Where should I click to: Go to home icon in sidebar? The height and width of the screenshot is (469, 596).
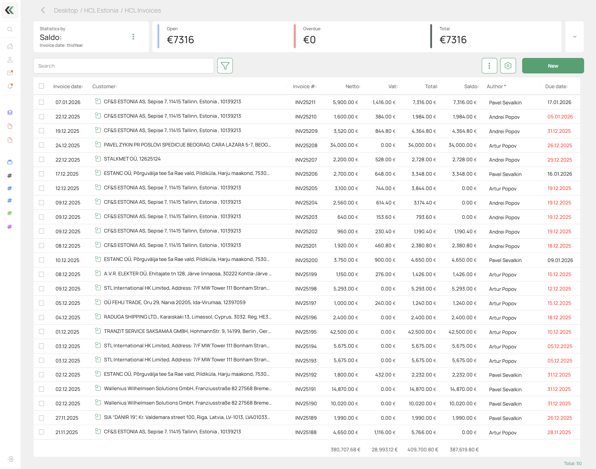pyautogui.click(x=10, y=46)
